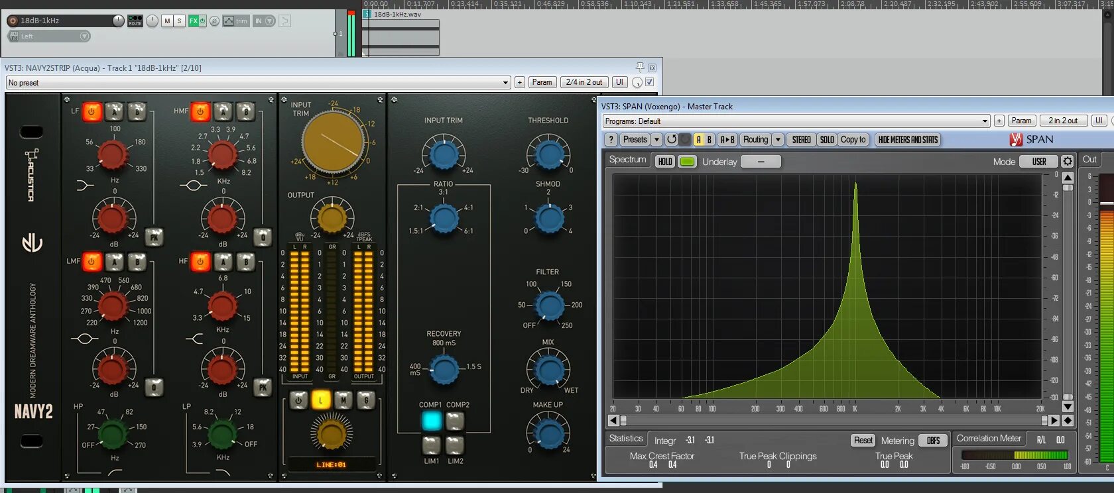Open the track IN record monitor dropdown
Image resolution: width=1114 pixels, height=493 pixels.
click(264, 21)
